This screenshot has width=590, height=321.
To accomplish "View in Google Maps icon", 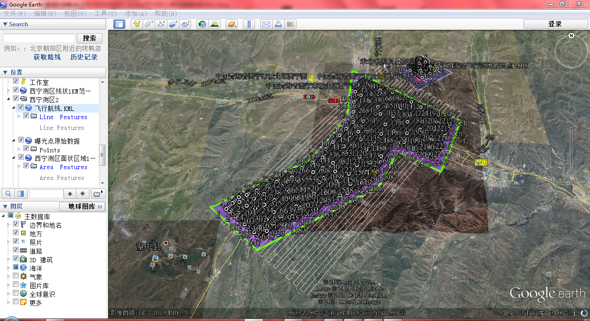I will [290, 24].
